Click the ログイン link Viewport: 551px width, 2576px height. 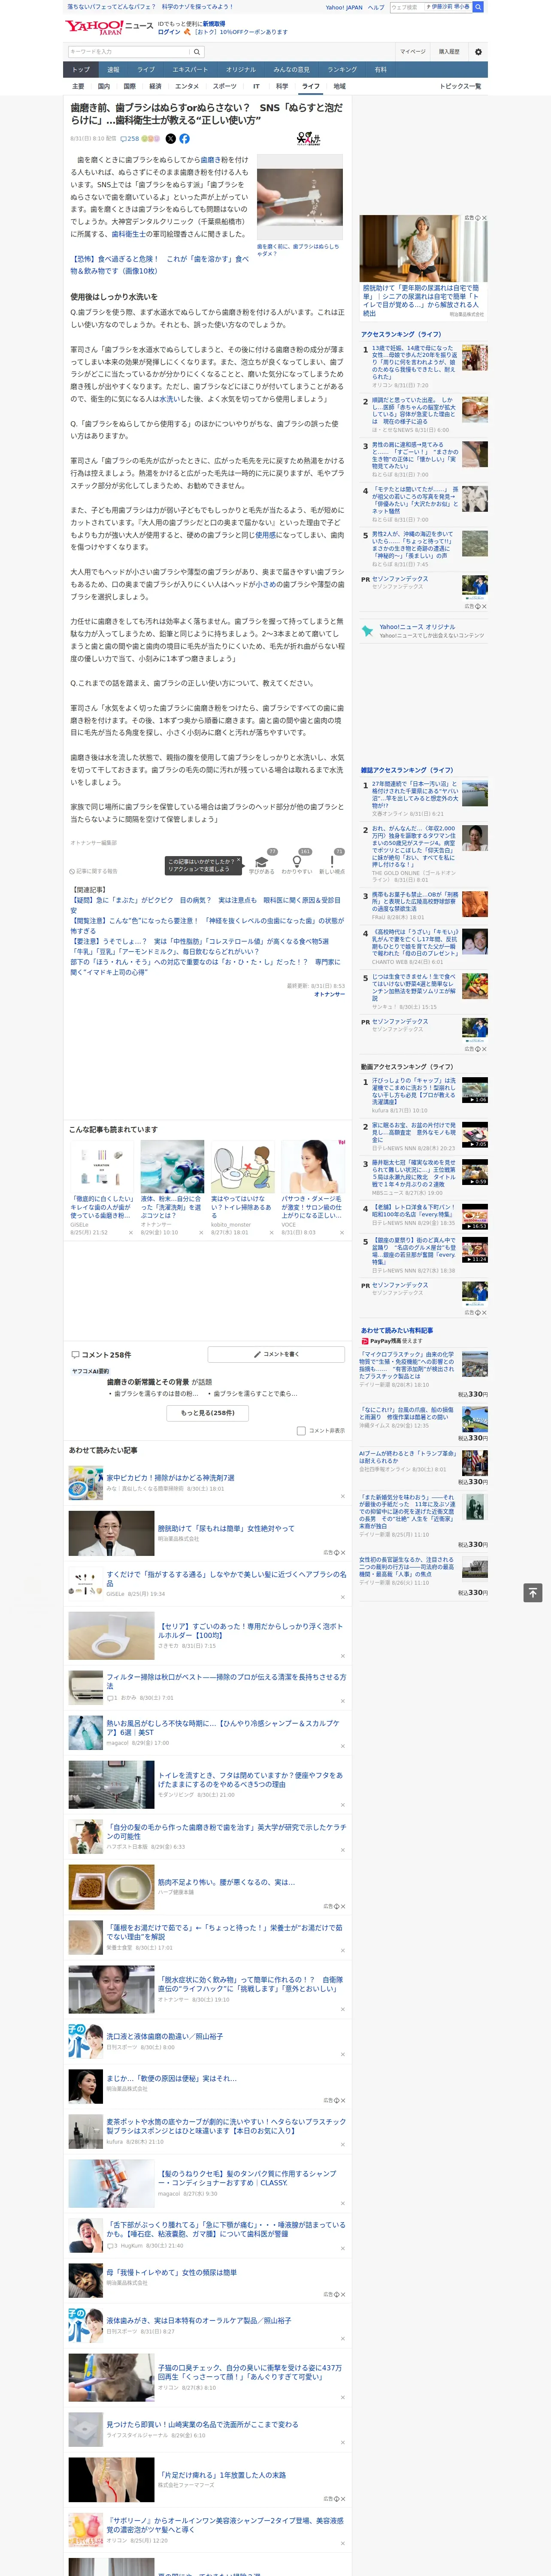pos(169,32)
